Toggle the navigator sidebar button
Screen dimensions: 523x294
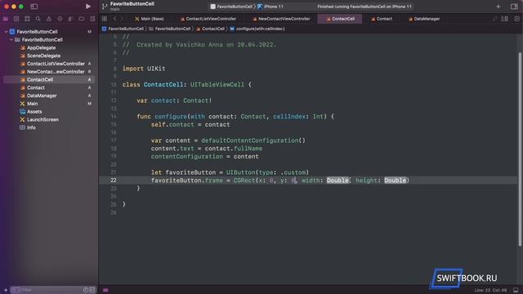pos(34,7)
